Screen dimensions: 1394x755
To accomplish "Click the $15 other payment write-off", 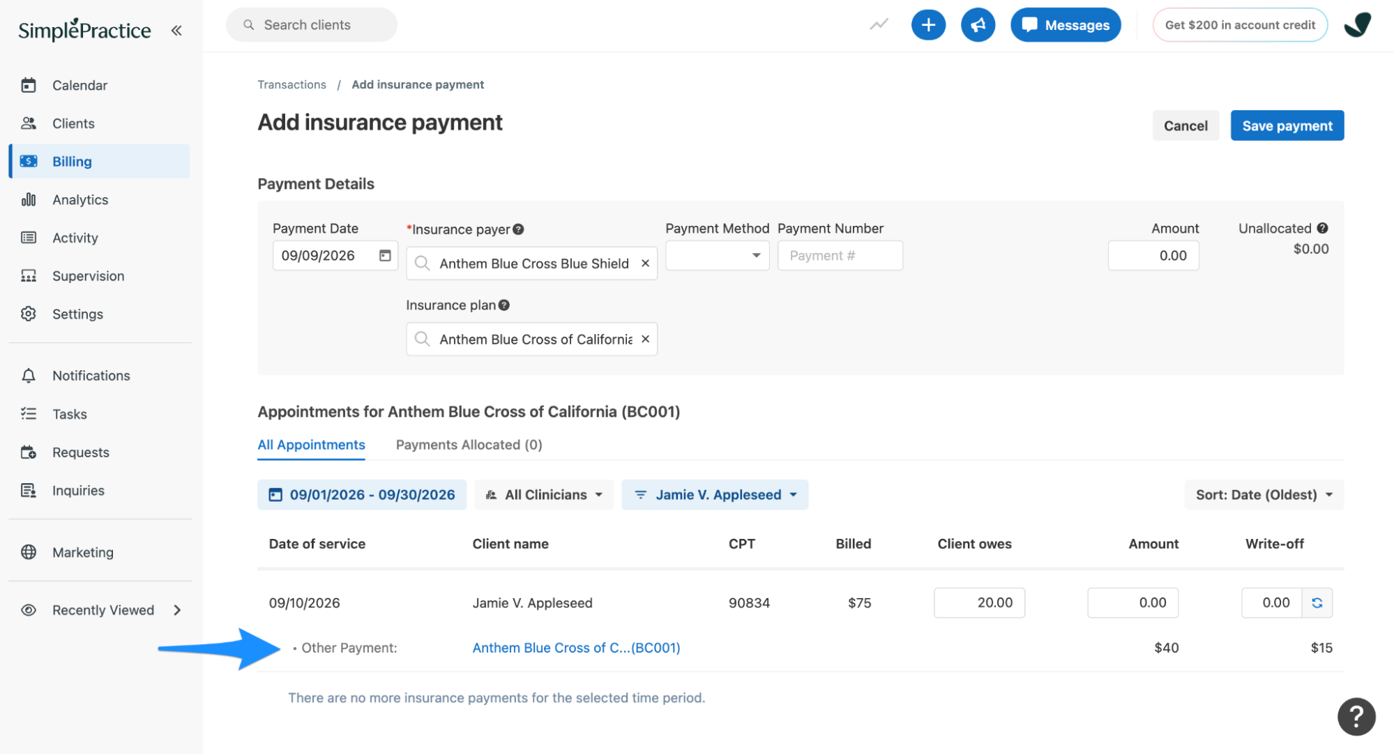I will pos(1321,648).
